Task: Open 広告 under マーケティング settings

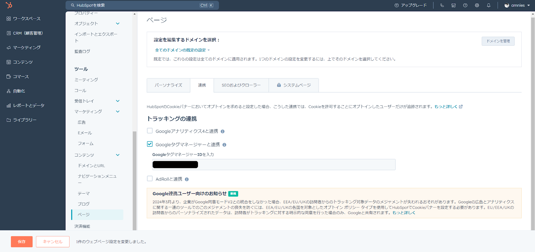Action: (82, 122)
